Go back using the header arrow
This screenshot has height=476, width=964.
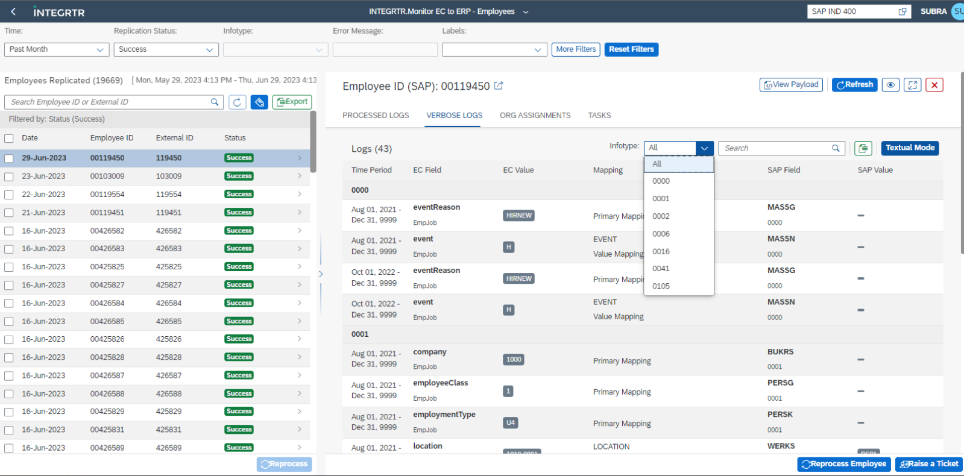13,11
